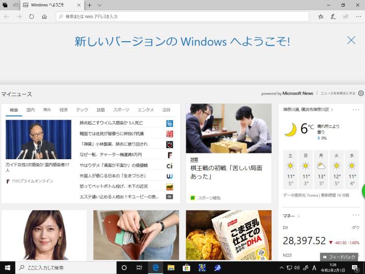Open the 棋王戦 shogi article thumbnail

coord(228,128)
